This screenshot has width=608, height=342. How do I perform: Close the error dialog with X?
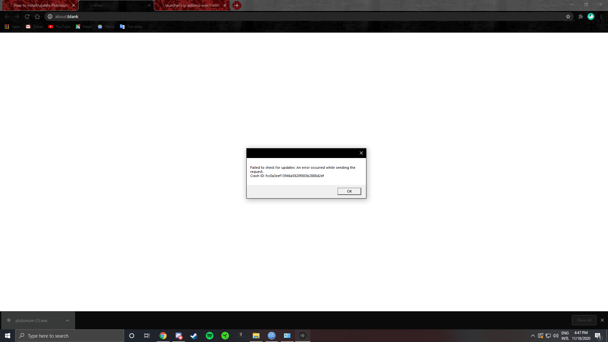[x=361, y=153]
